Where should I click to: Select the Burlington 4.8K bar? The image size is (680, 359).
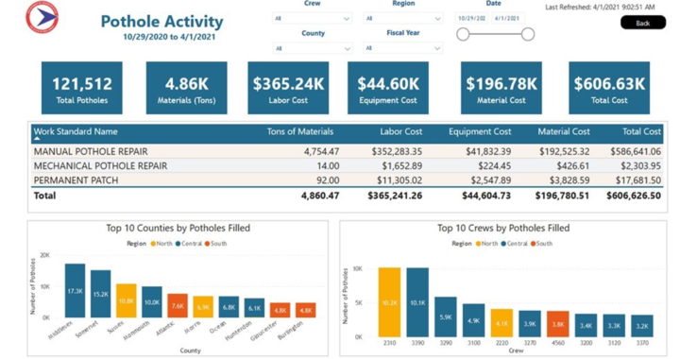305,310
